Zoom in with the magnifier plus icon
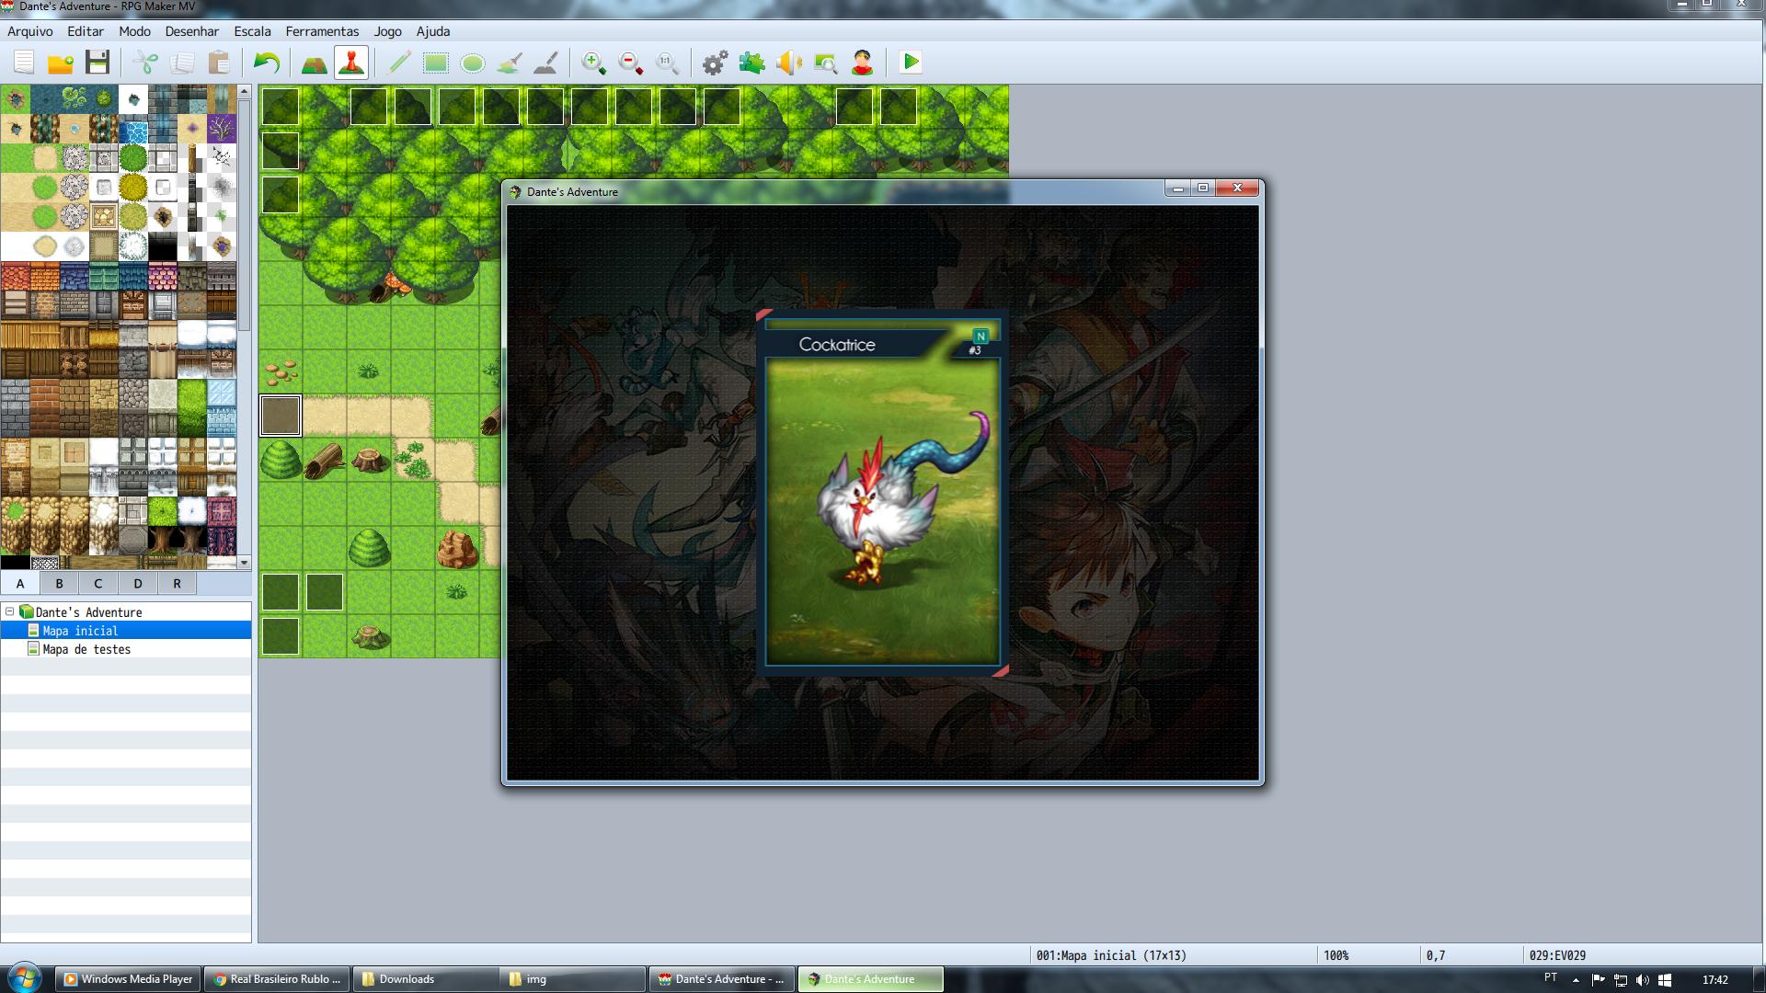This screenshot has width=1766, height=993. (594, 63)
